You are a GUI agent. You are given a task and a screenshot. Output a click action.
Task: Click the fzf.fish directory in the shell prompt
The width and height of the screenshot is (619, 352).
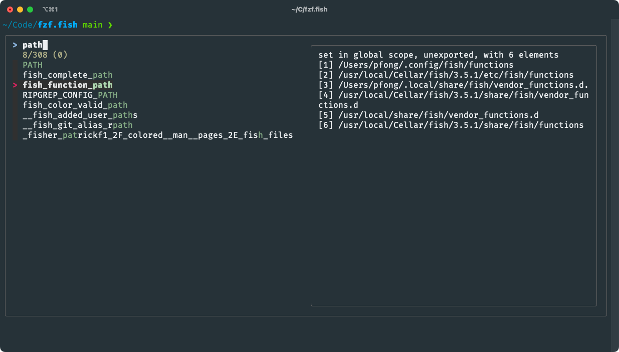click(x=58, y=25)
